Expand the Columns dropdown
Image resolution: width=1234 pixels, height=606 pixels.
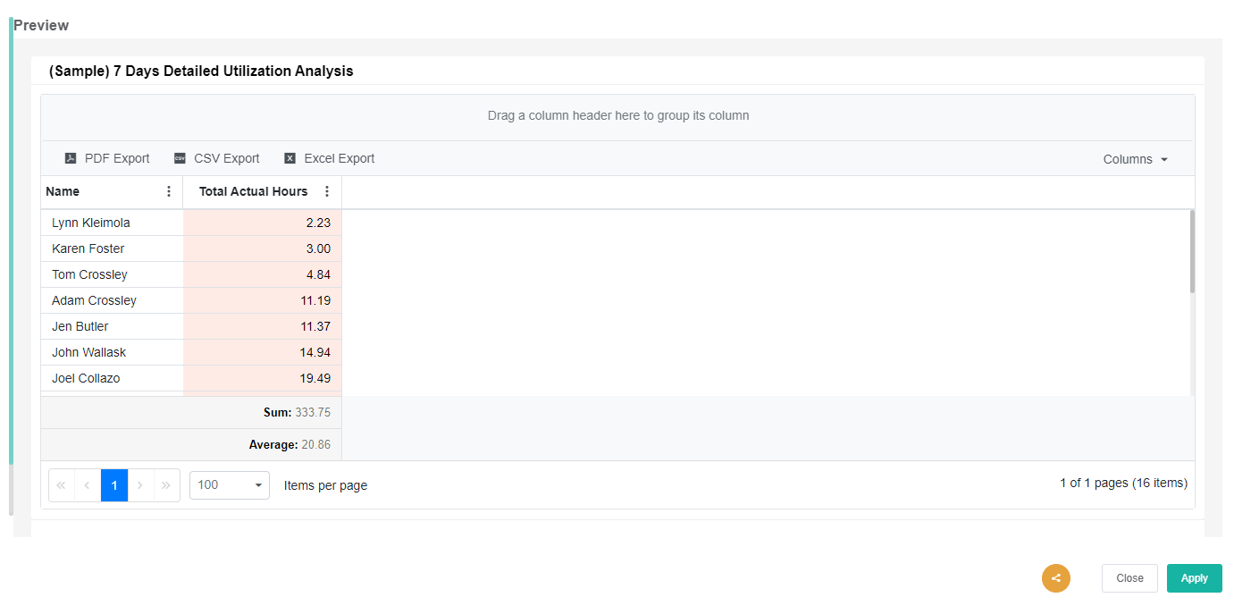[1136, 159]
